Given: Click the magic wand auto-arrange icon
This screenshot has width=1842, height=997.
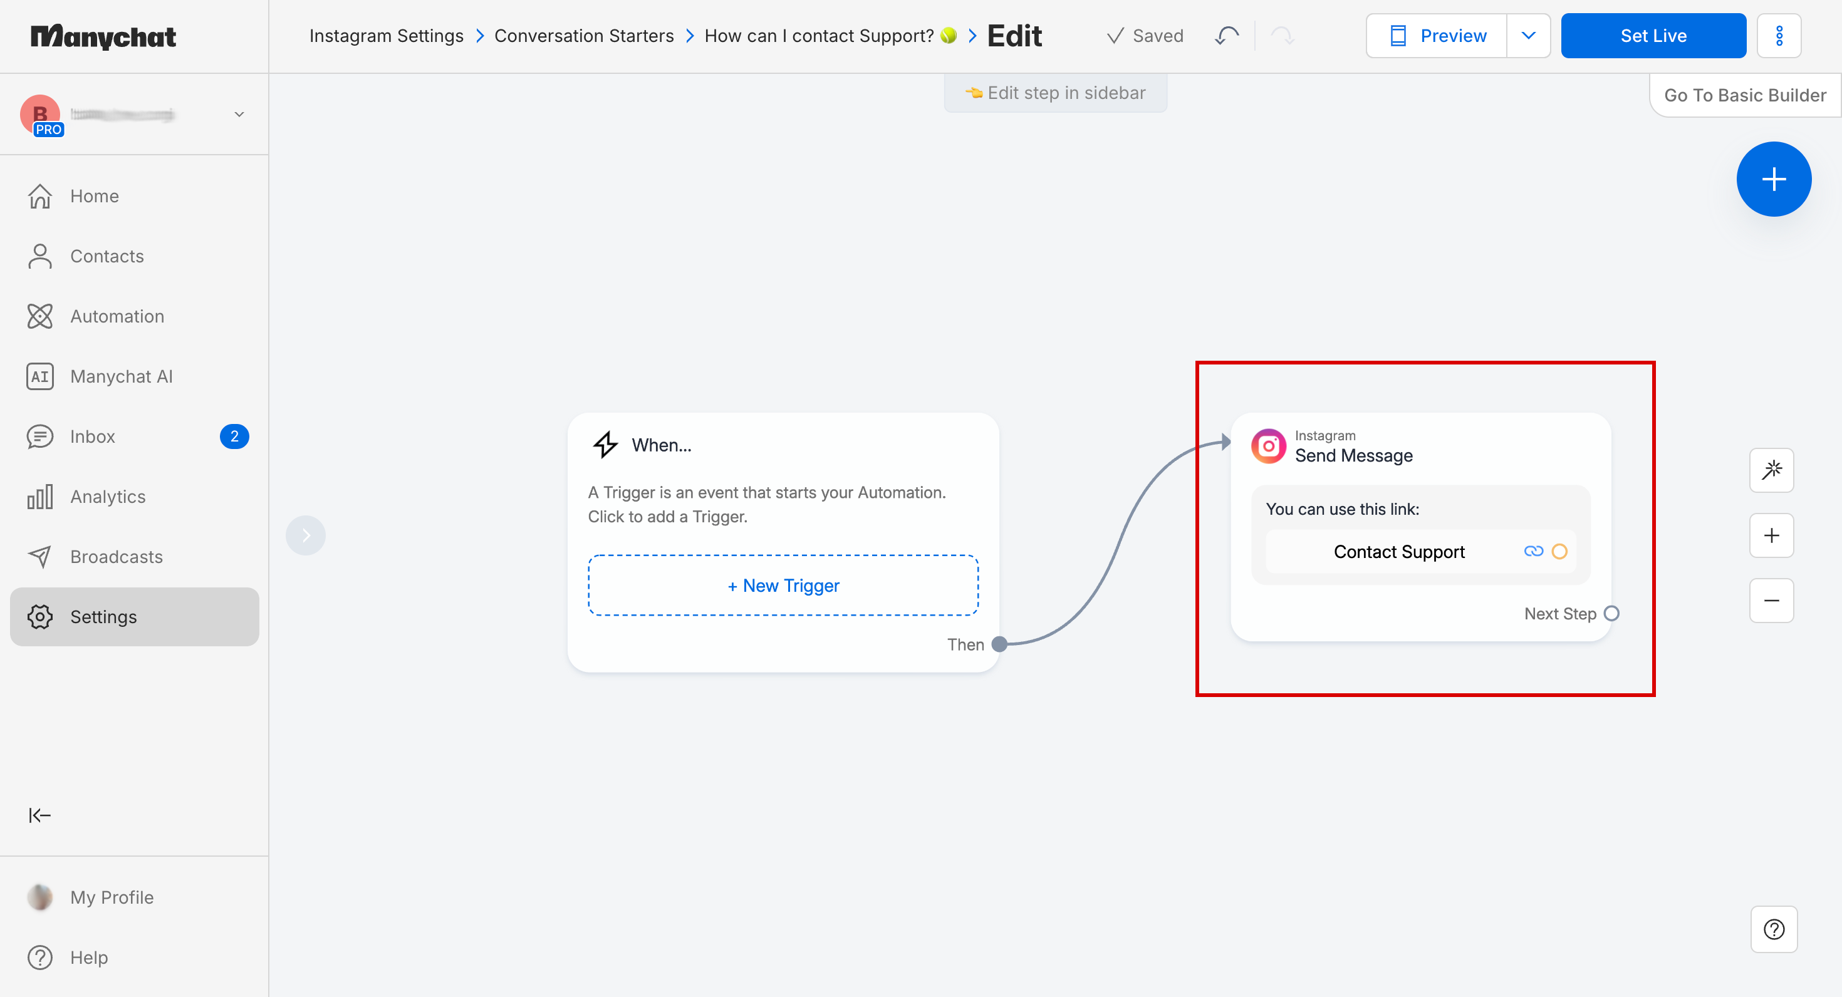Looking at the screenshot, I should (x=1771, y=470).
